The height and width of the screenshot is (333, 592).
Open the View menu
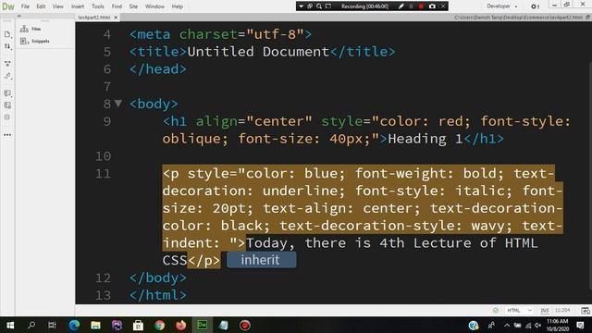[x=57, y=6]
